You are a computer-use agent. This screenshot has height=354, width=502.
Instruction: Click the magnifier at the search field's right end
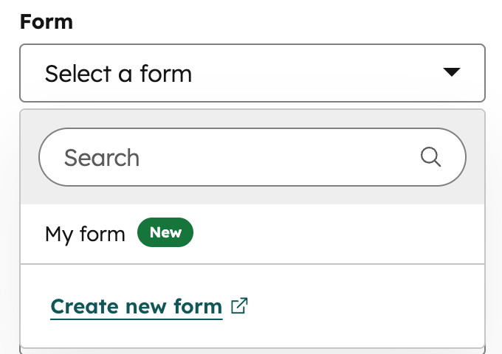[430, 157]
